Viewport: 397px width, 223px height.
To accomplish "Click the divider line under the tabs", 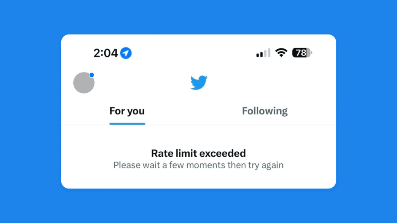I will (233, 125).
